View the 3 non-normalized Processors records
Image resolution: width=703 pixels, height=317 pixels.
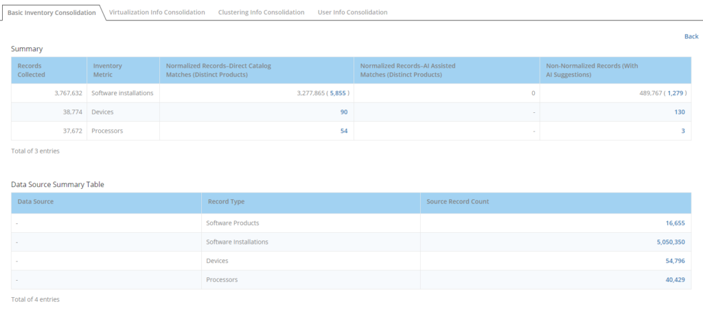(682, 131)
